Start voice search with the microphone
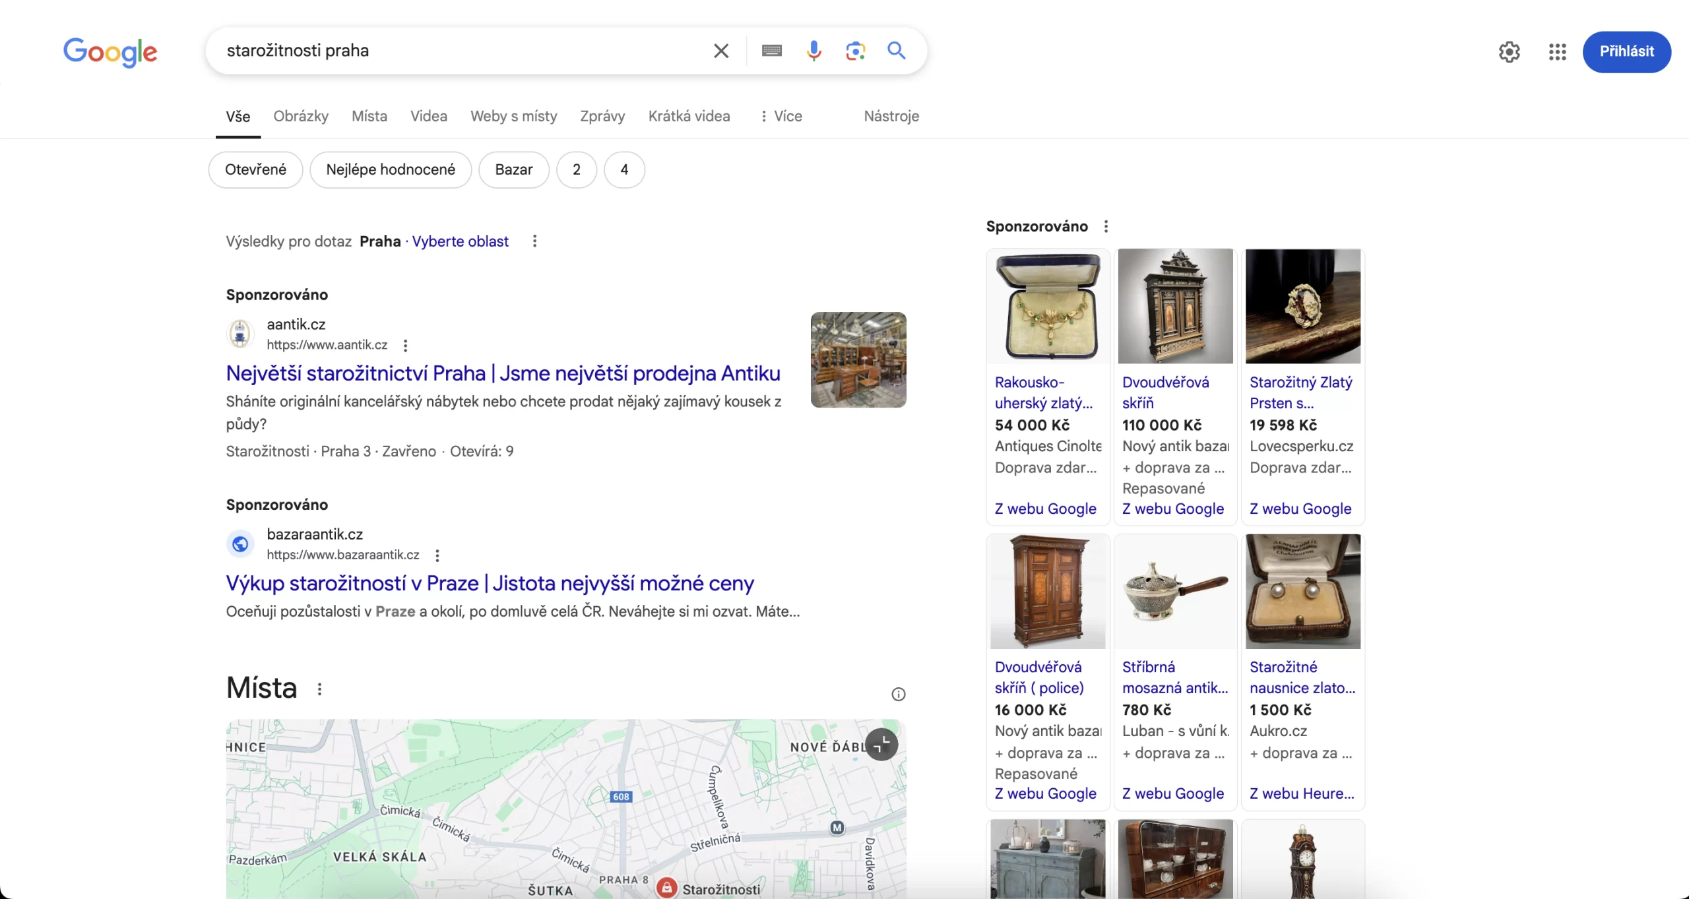 [813, 51]
